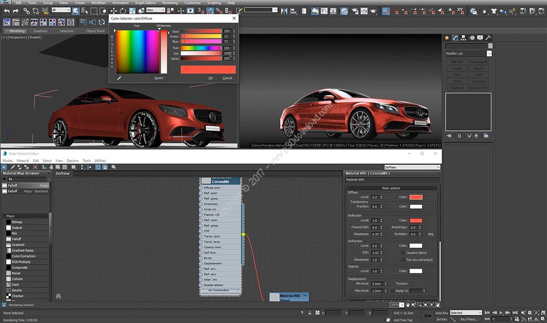Activate the Select Object tool
547x323 pixels.
[75, 11]
